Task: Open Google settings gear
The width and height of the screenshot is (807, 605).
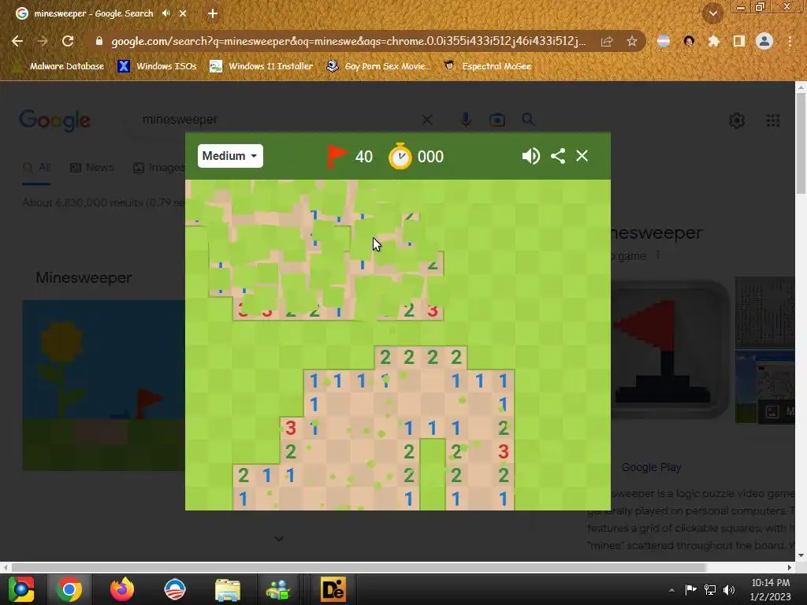Action: coord(737,121)
